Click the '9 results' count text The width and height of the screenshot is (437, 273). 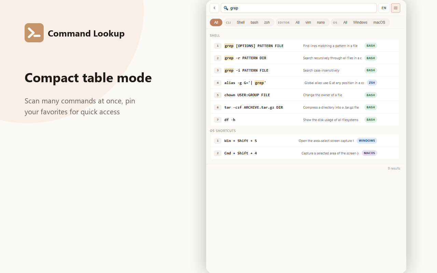(x=394, y=169)
